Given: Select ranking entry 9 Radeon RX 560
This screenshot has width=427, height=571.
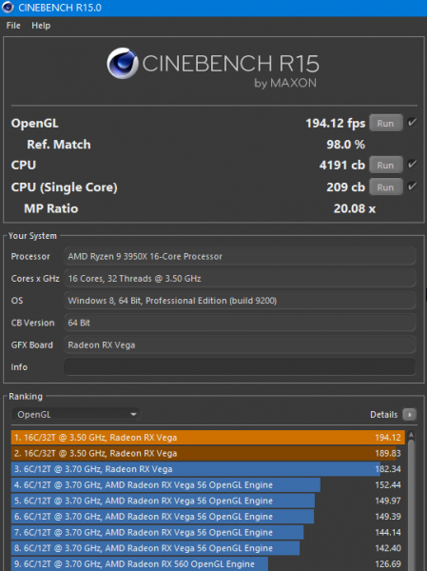Looking at the screenshot, I should pyautogui.click(x=208, y=563).
